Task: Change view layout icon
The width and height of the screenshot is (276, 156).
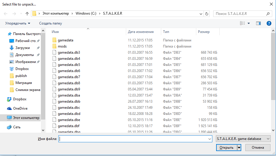Action: click(x=242, y=23)
